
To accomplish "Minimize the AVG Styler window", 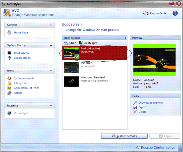I will [x=171, y=4].
